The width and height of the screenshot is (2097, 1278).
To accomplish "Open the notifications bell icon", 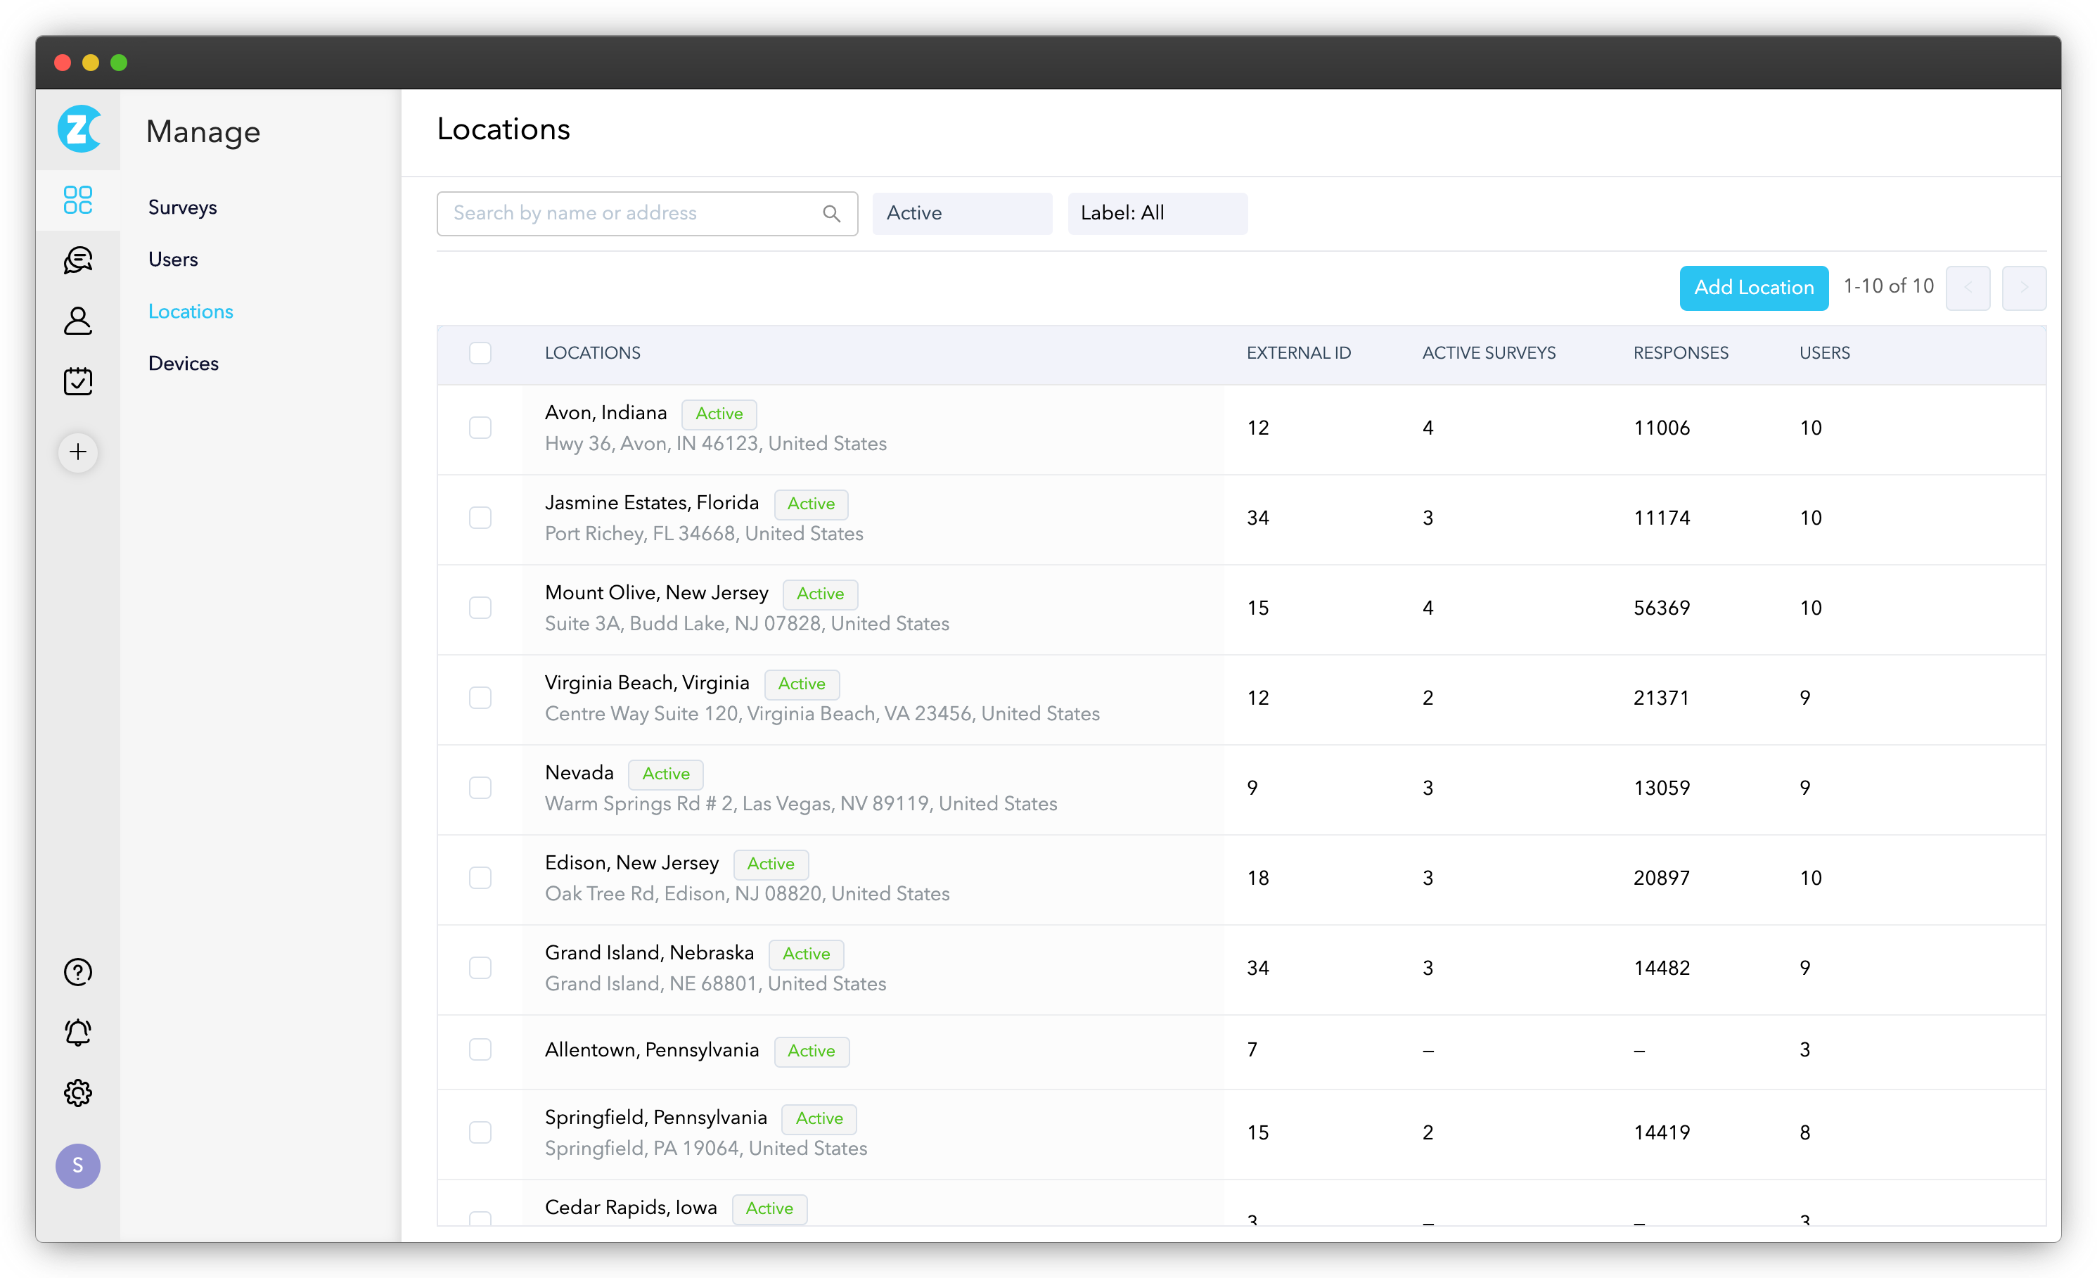I will [x=77, y=1032].
